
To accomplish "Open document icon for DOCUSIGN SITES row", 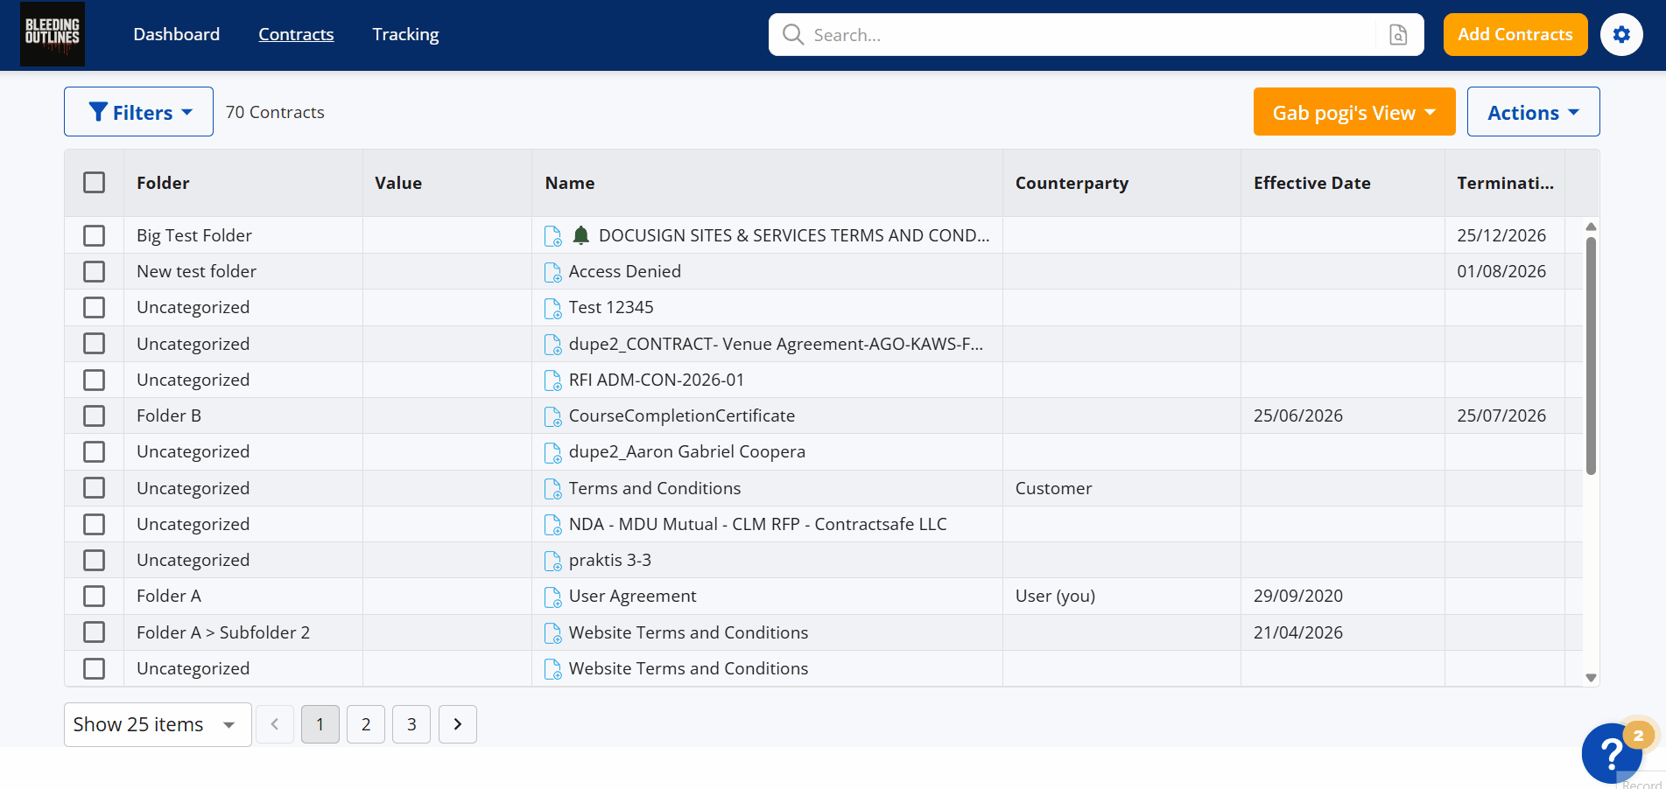I will click(552, 236).
